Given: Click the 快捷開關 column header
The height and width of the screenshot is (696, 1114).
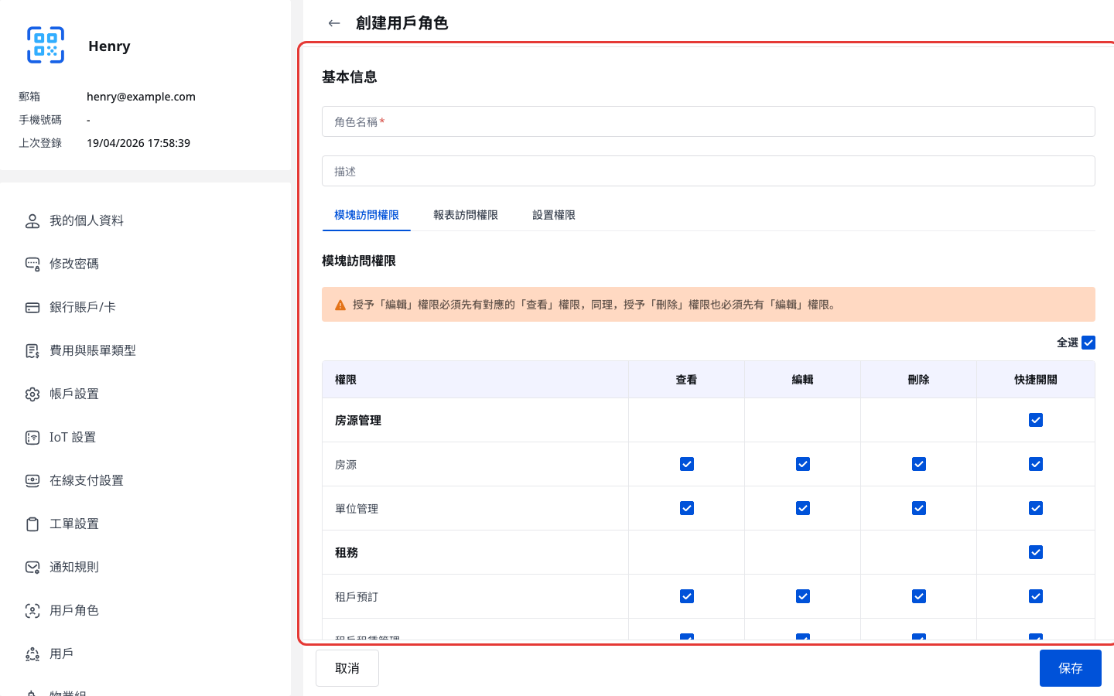Looking at the screenshot, I should coord(1036,380).
